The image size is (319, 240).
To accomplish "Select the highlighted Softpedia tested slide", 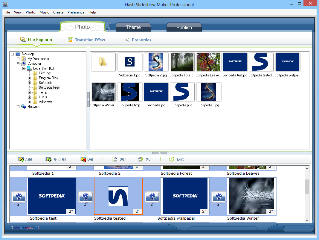I will pos(118,196).
